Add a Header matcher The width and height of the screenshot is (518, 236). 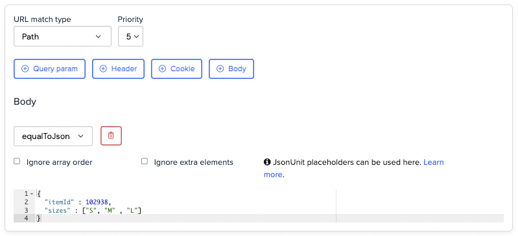click(x=118, y=69)
